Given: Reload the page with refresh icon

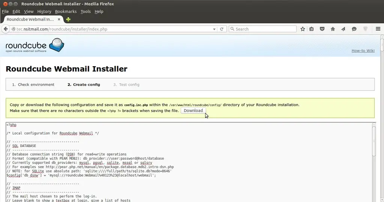Looking at the screenshot, I should pos(222,29).
